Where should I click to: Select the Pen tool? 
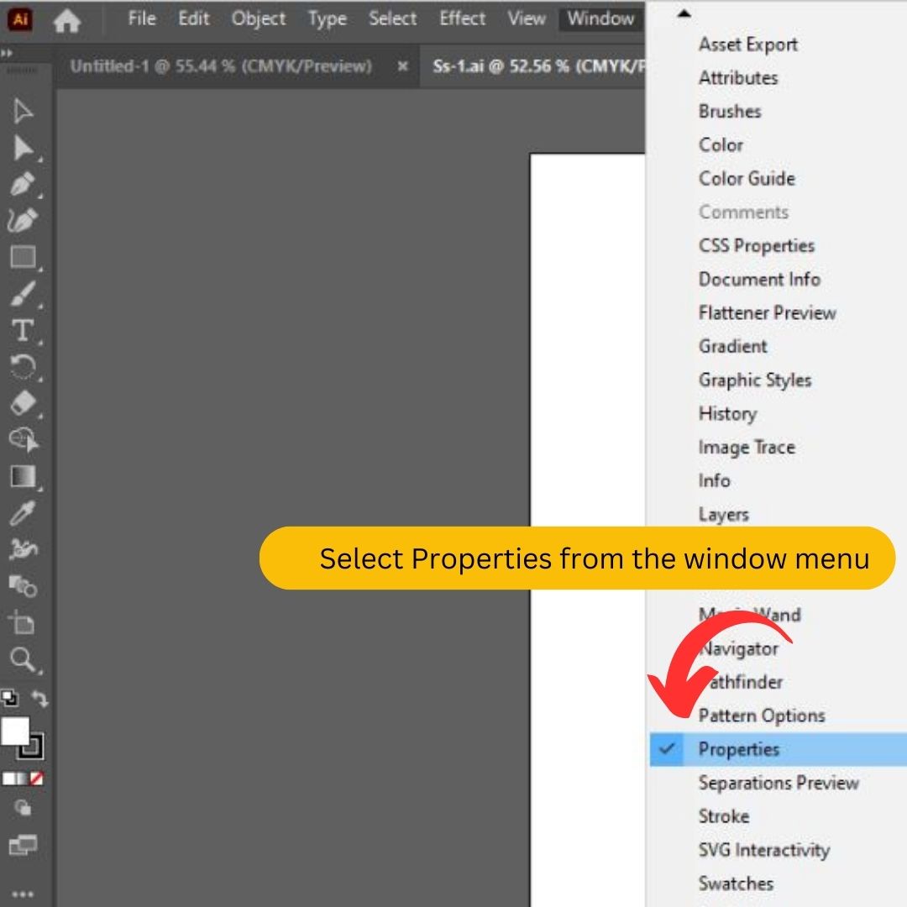click(x=23, y=184)
